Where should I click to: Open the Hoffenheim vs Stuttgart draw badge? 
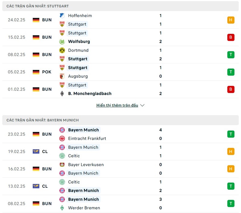[x=231, y=20]
